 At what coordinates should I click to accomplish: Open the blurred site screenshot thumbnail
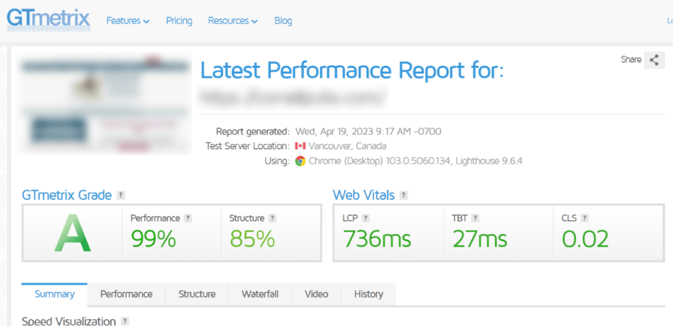point(104,103)
